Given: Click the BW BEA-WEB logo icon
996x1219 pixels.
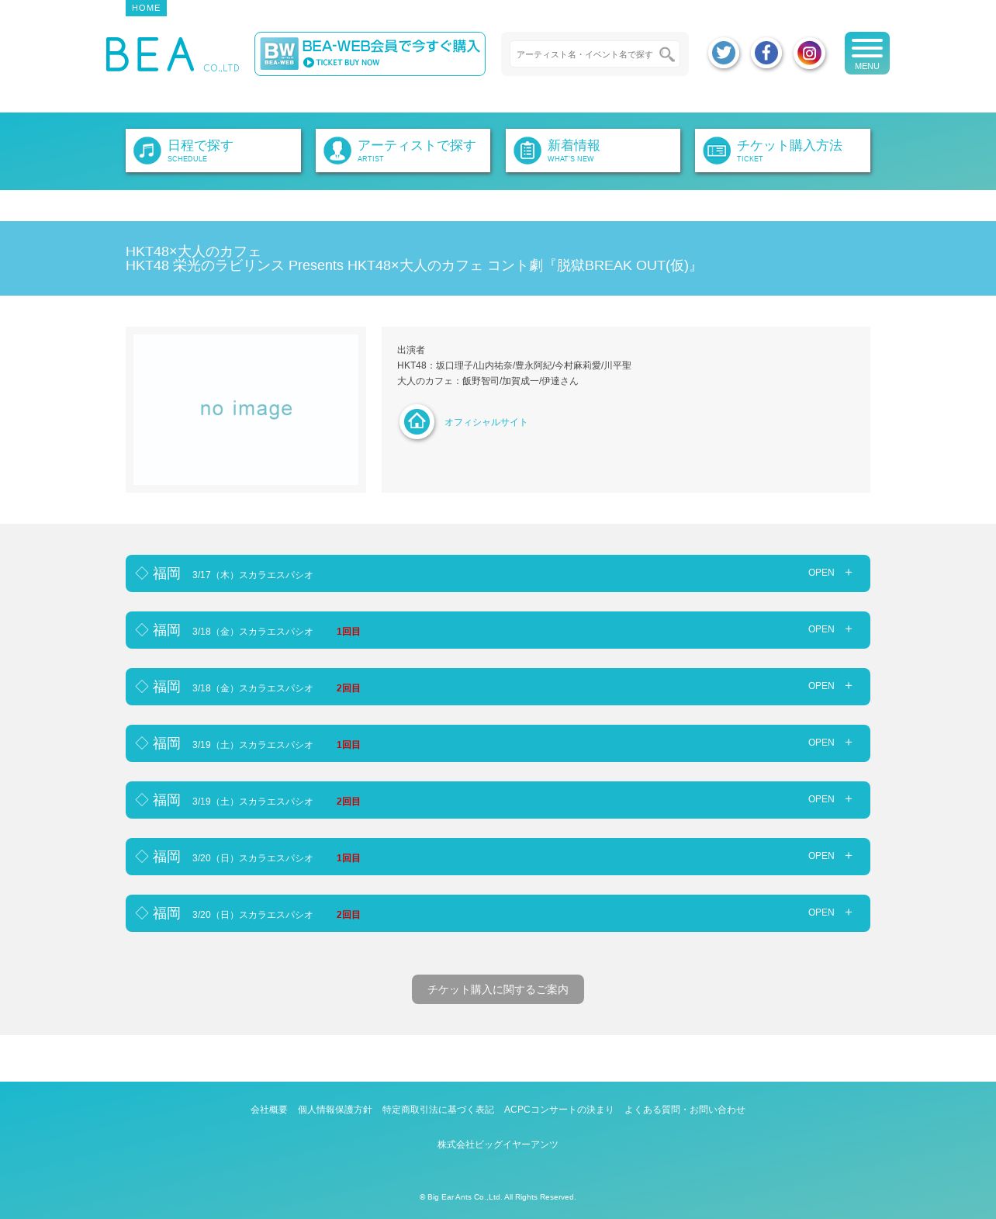Looking at the screenshot, I should point(279,54).
